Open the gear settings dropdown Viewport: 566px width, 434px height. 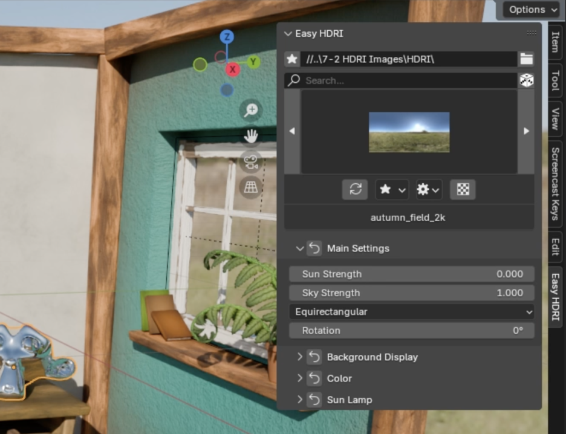click(x=429, y=189)
